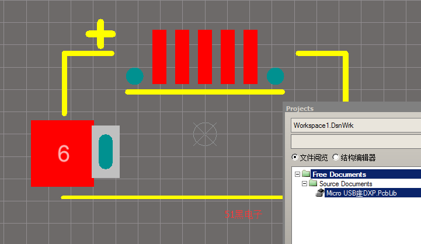Click the Projects panel title
This screenshot has width=421, height=244.
click(300, 109)
